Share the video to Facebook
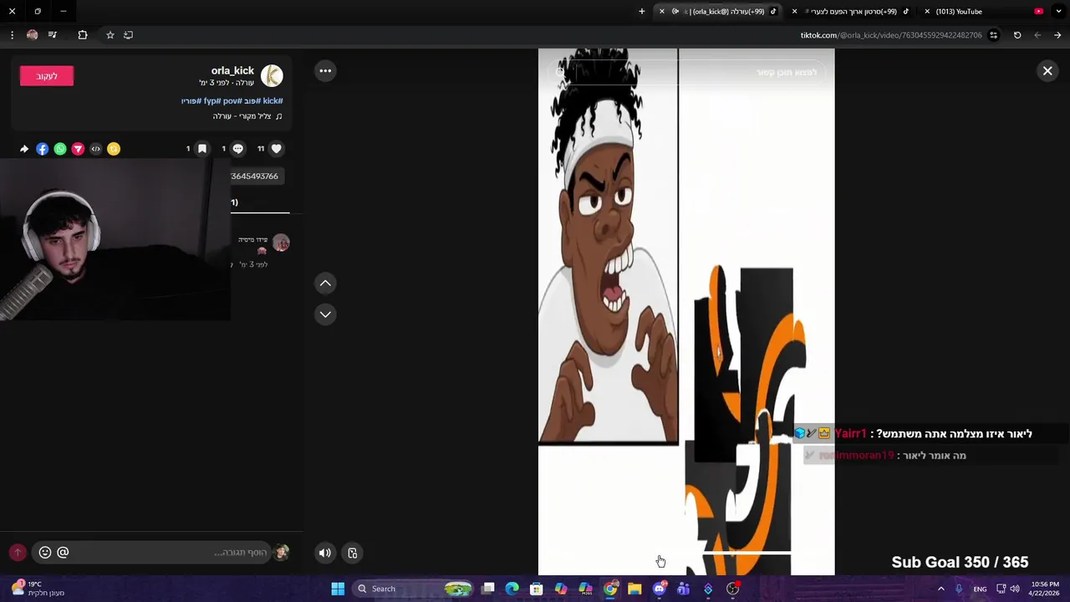This screenshot has width=1070, height=602. [42, 149]
